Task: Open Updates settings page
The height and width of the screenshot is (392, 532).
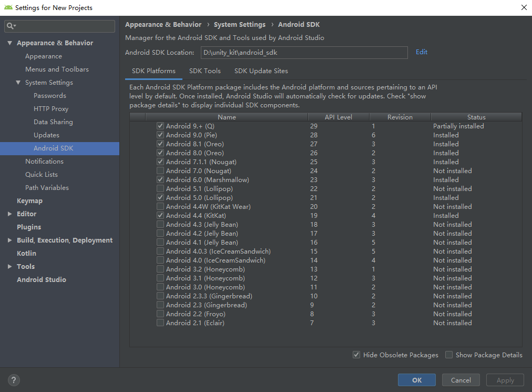Action: point(46,135)
